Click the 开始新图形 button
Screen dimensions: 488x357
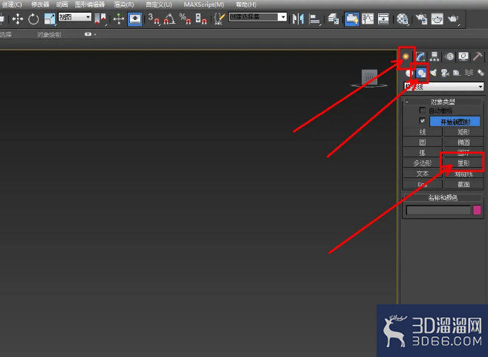(455, 122)
